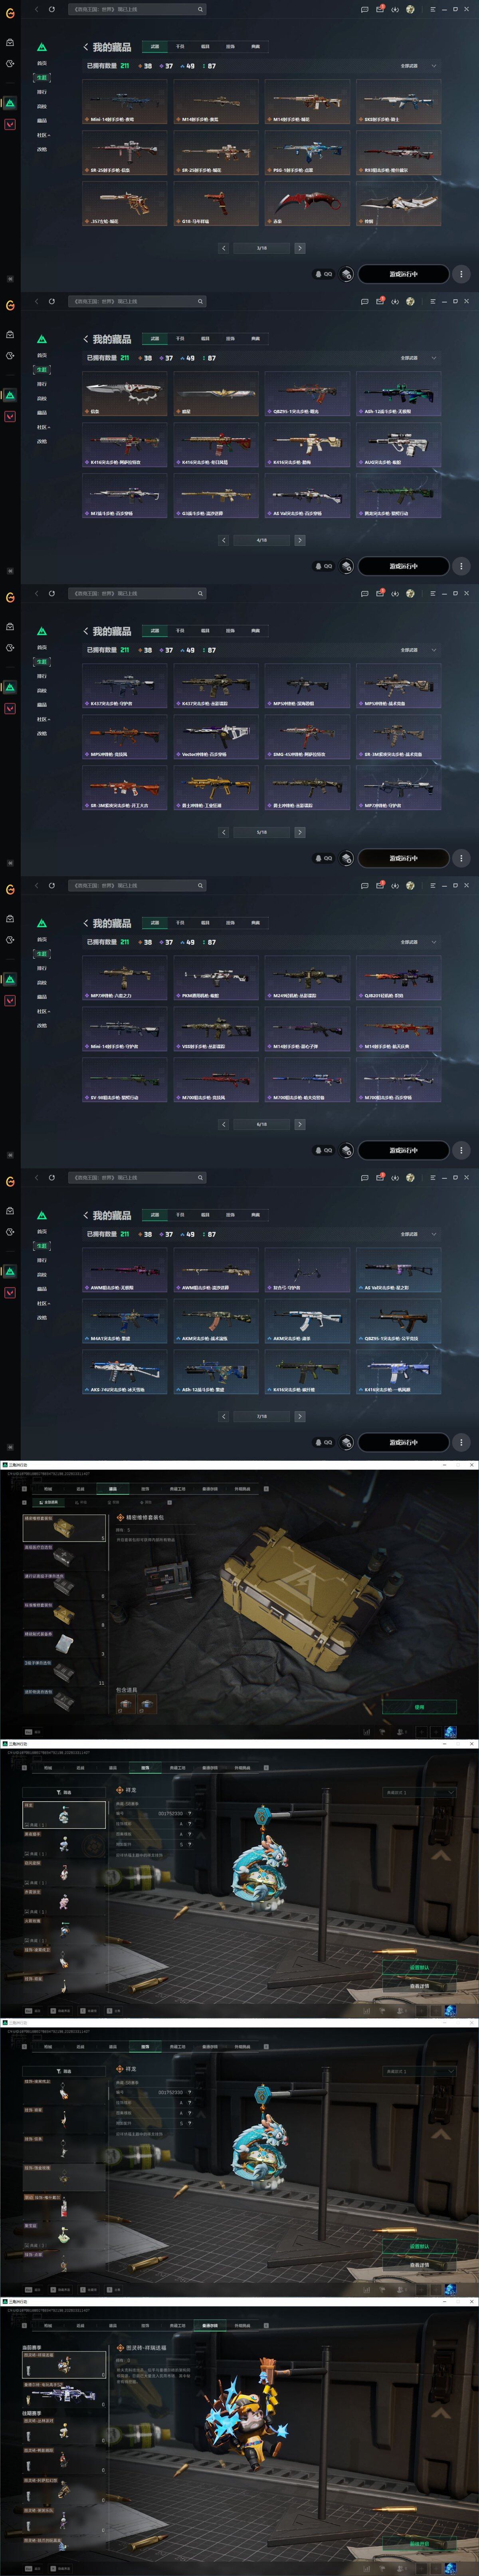Select 首页 in the page 3/18 window's sidebar
This screenshot has height=2576, width=479.
42,63
